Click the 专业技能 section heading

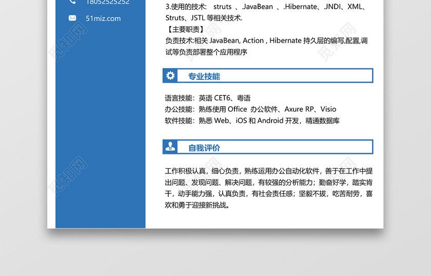204,76
